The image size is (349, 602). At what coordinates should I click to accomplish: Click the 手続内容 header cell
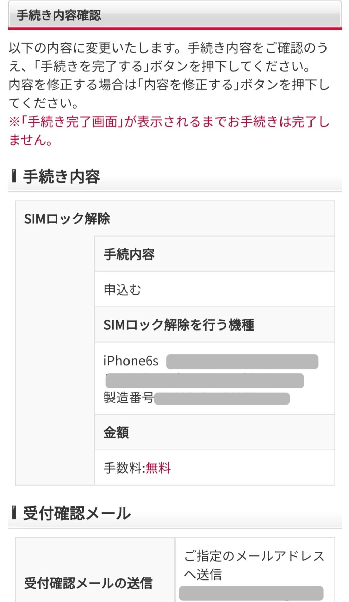coord(129,254)
